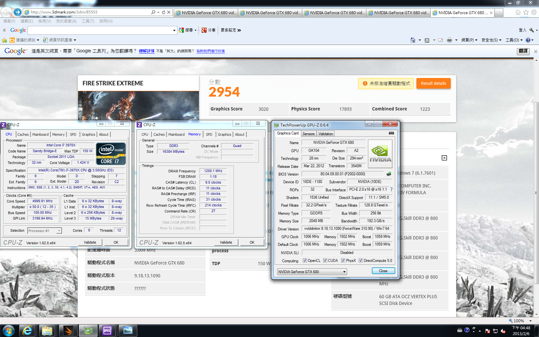Click the Print icon in command bar
Screen dimensions: 539x337
(449, 40)
